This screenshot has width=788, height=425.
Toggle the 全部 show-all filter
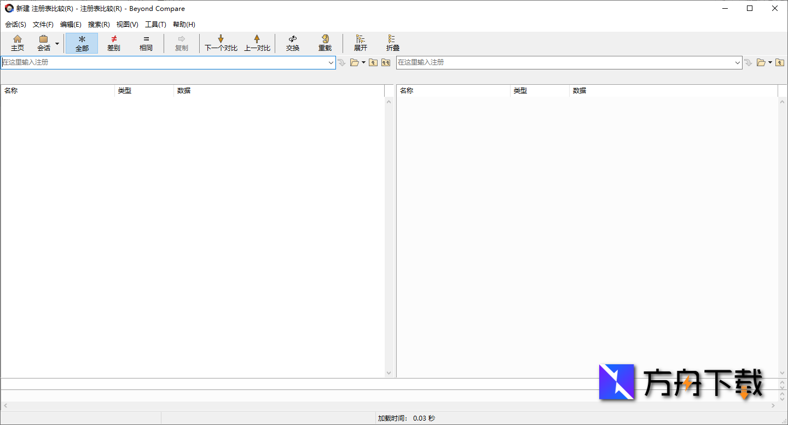tap(82, 43)
